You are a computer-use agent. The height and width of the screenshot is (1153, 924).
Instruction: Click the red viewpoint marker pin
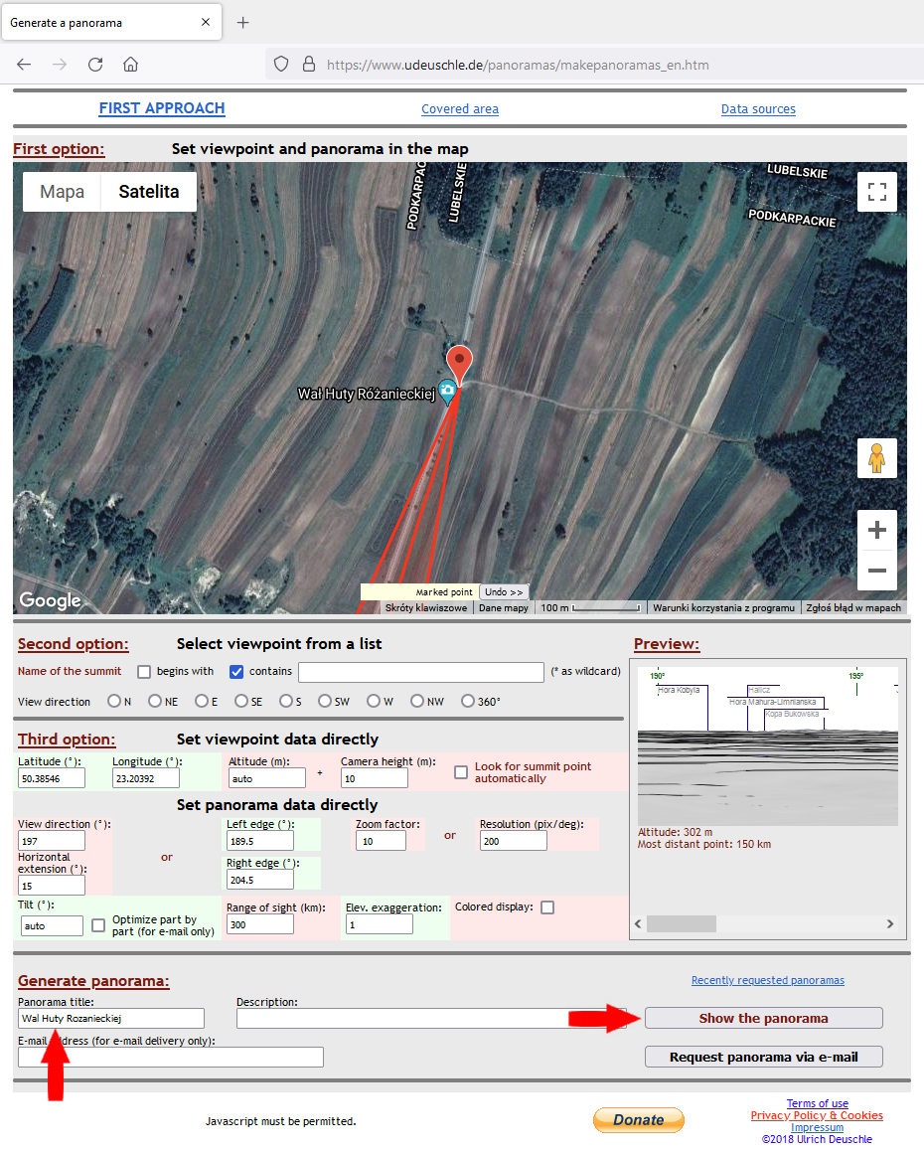pos(458,363)
